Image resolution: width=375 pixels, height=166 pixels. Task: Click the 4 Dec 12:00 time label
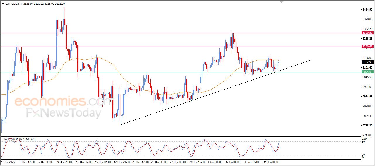[x=27, y=162]
